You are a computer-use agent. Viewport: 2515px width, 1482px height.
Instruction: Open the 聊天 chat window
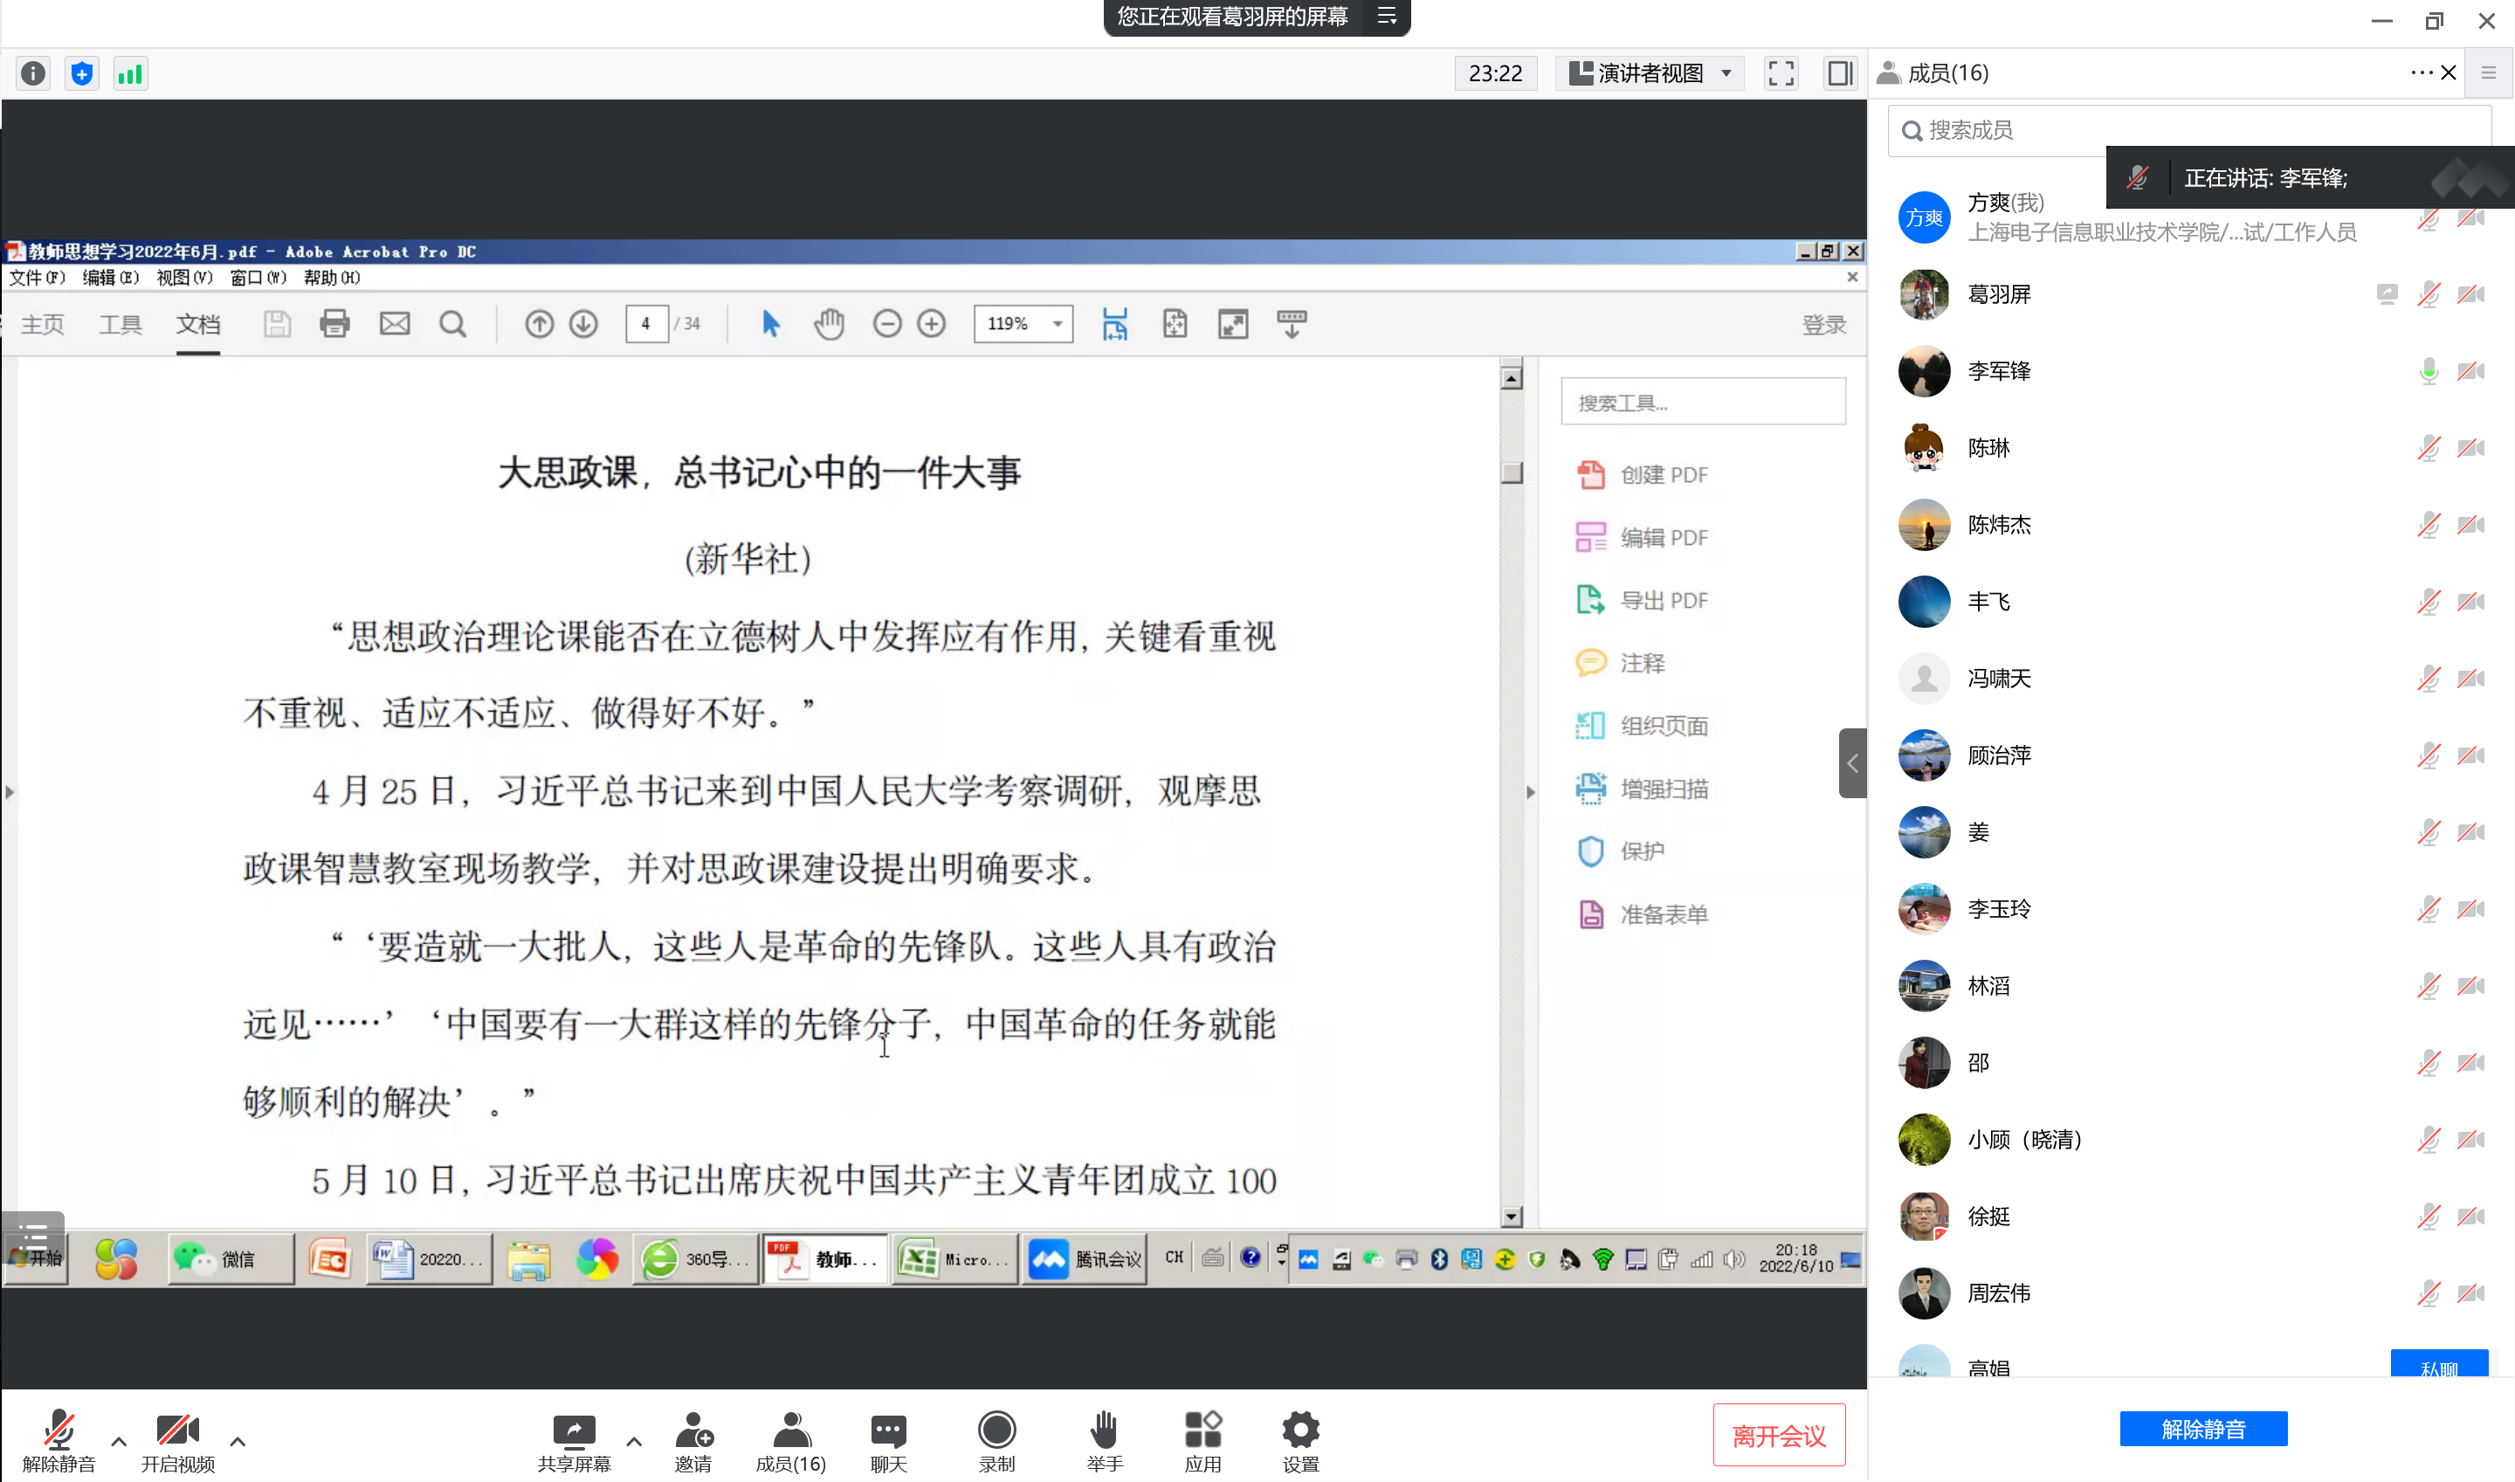(x=887, y=1441)
